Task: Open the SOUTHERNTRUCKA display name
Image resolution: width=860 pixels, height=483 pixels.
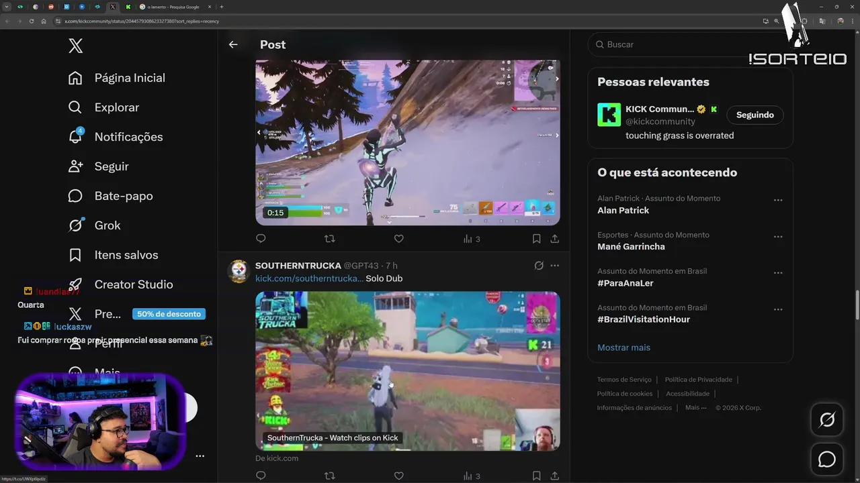Action: pos(298,266)
